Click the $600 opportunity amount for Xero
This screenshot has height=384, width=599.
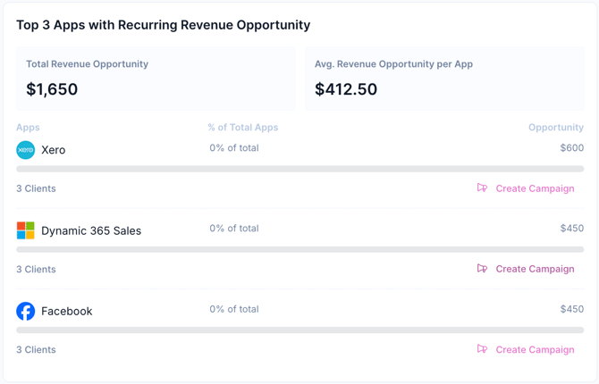pos(571,148)
